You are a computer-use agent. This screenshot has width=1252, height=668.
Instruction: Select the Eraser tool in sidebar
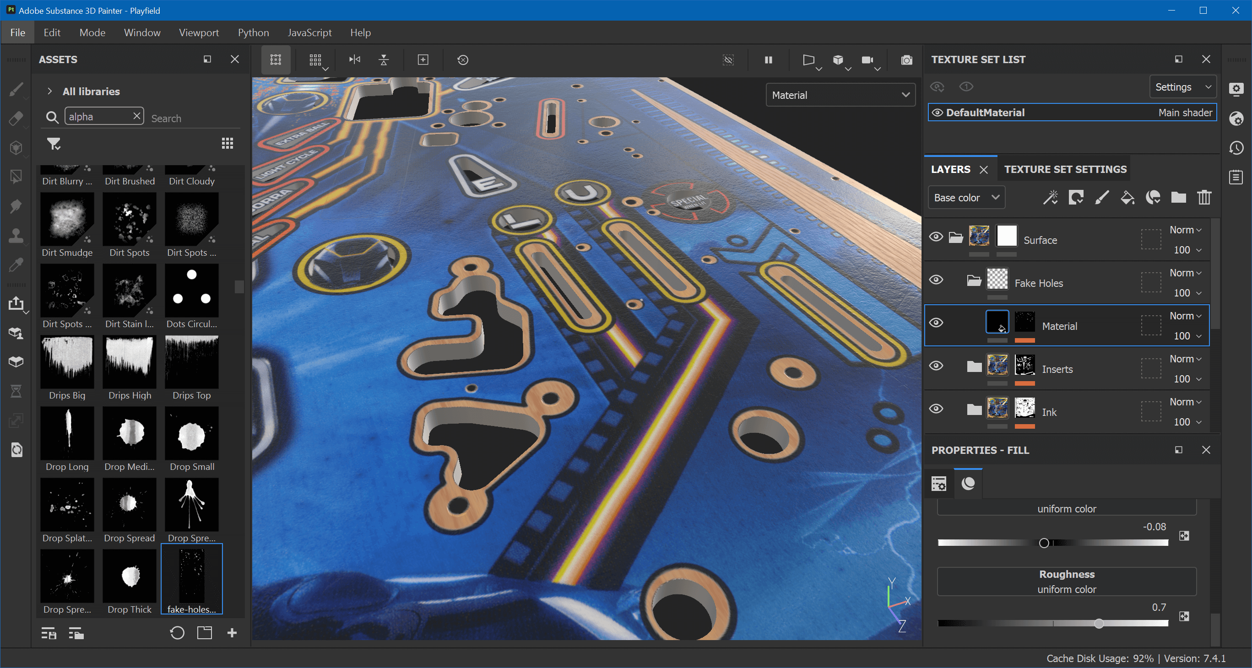pos(16,119)
